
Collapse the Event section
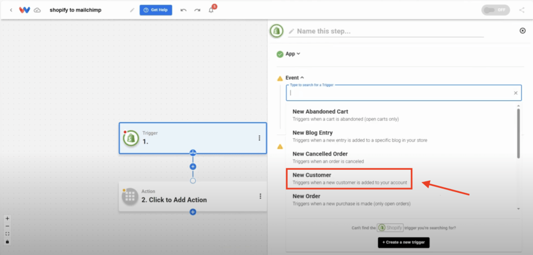click(295, 78)
